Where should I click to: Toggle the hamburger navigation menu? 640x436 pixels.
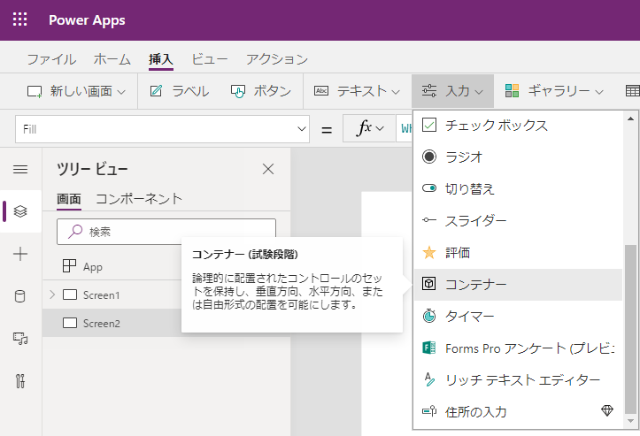(20, 169)
